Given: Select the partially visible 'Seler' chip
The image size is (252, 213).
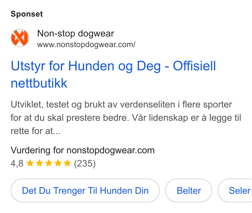Looking at the screenshot, I should (235, 190).
